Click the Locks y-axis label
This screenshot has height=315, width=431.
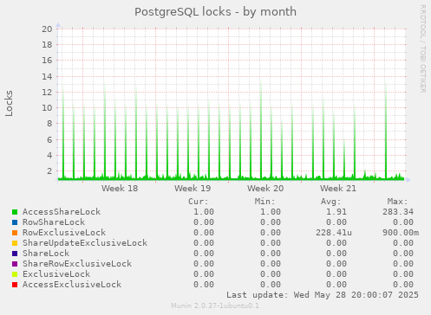[9, 103]
